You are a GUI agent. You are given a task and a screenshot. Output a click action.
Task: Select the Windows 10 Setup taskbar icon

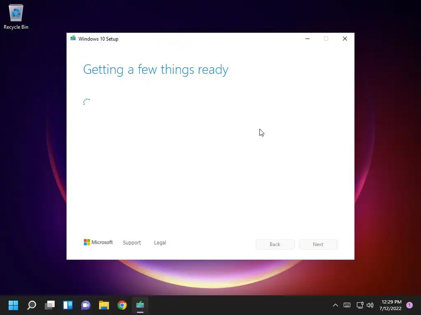[140, 305]
